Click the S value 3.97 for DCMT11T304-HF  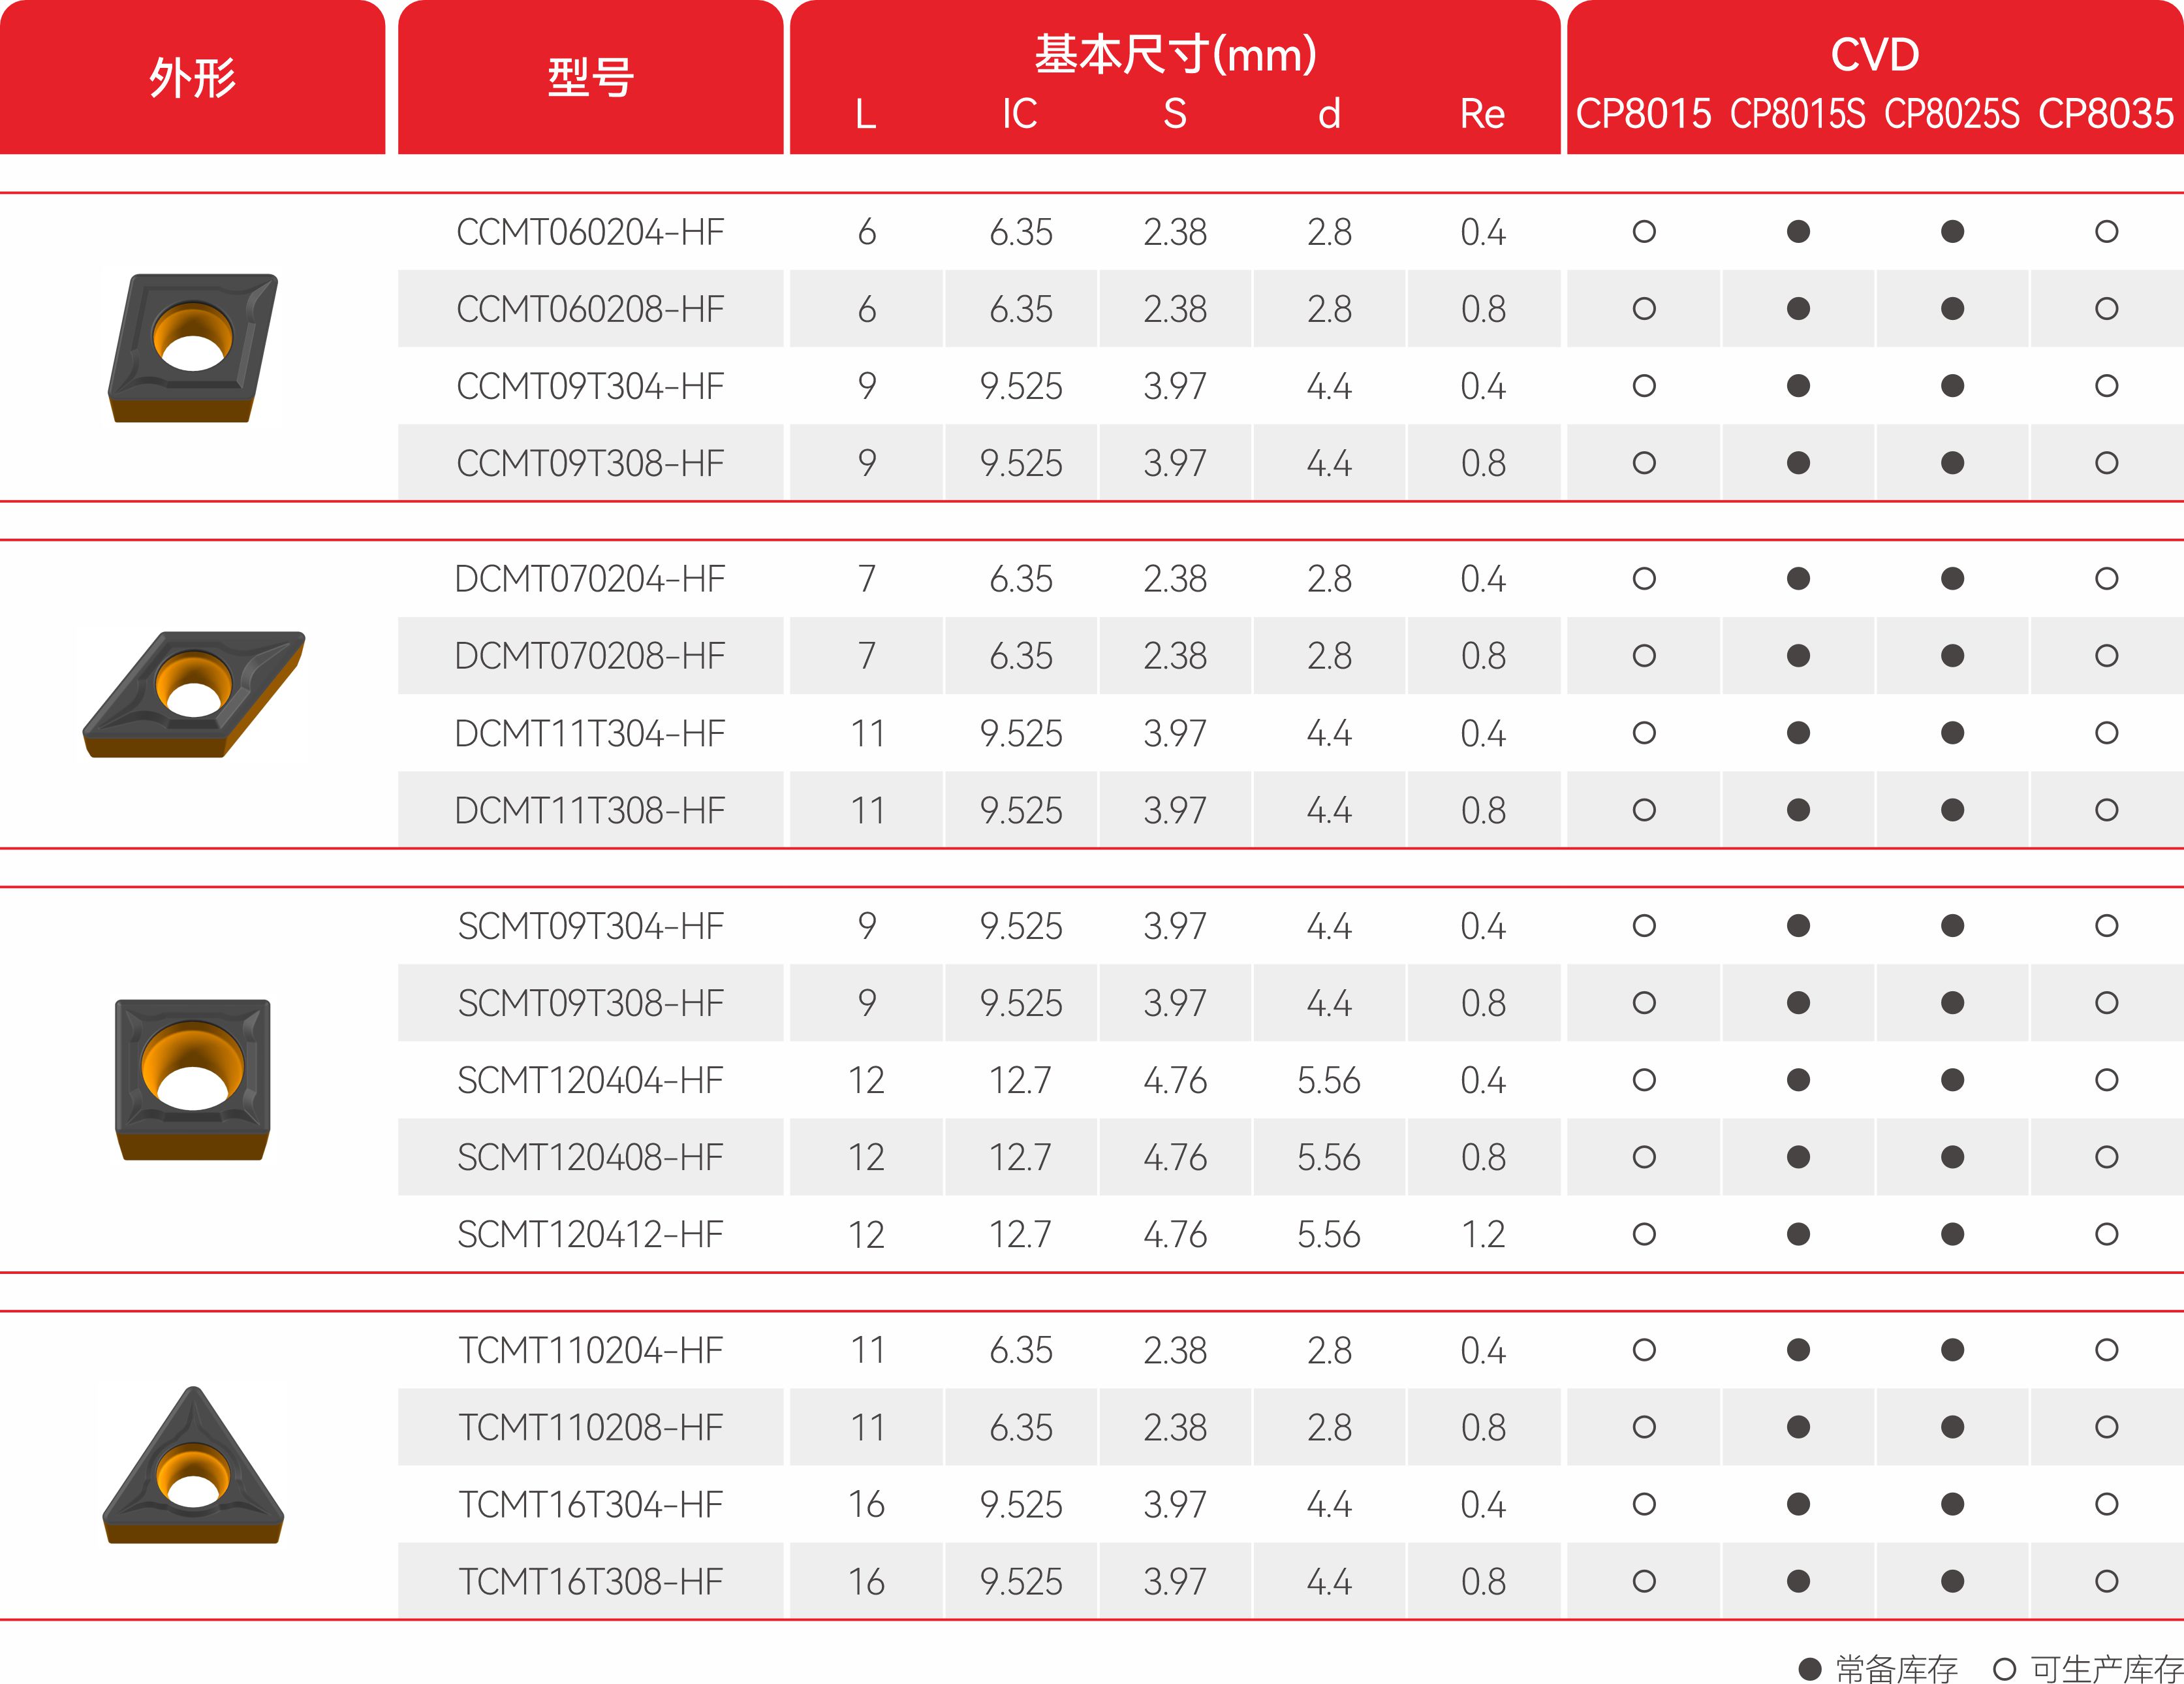(1175, 733)
